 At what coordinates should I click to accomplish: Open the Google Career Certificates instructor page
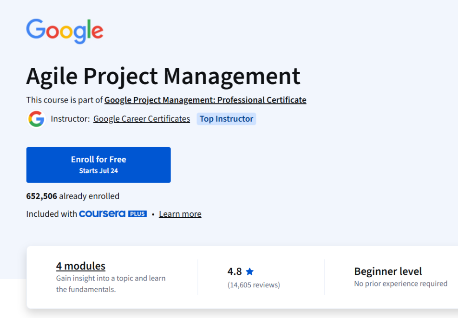click(x=141, y=119)
